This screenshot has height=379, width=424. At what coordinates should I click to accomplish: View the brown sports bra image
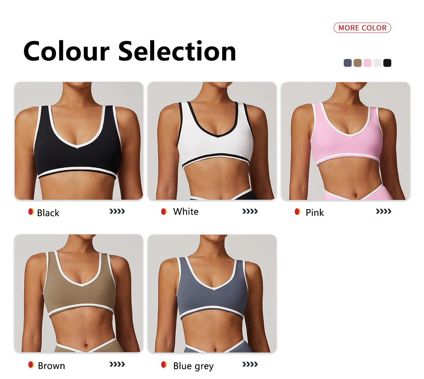(79, 294)
